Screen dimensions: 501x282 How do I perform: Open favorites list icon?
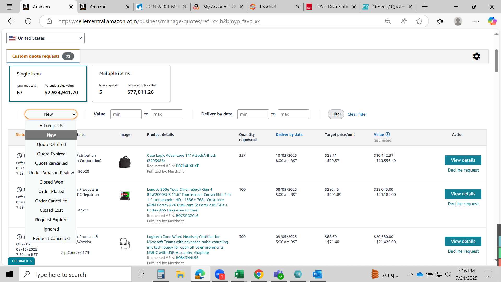click(440, 21)
